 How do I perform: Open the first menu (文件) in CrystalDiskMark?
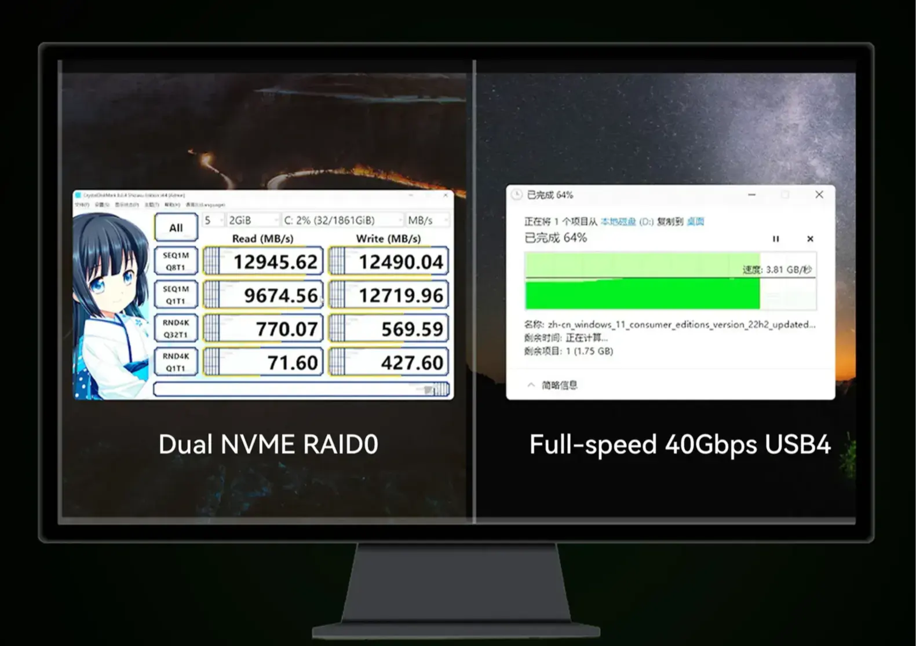pyautogui.click(x=82, y=205)
